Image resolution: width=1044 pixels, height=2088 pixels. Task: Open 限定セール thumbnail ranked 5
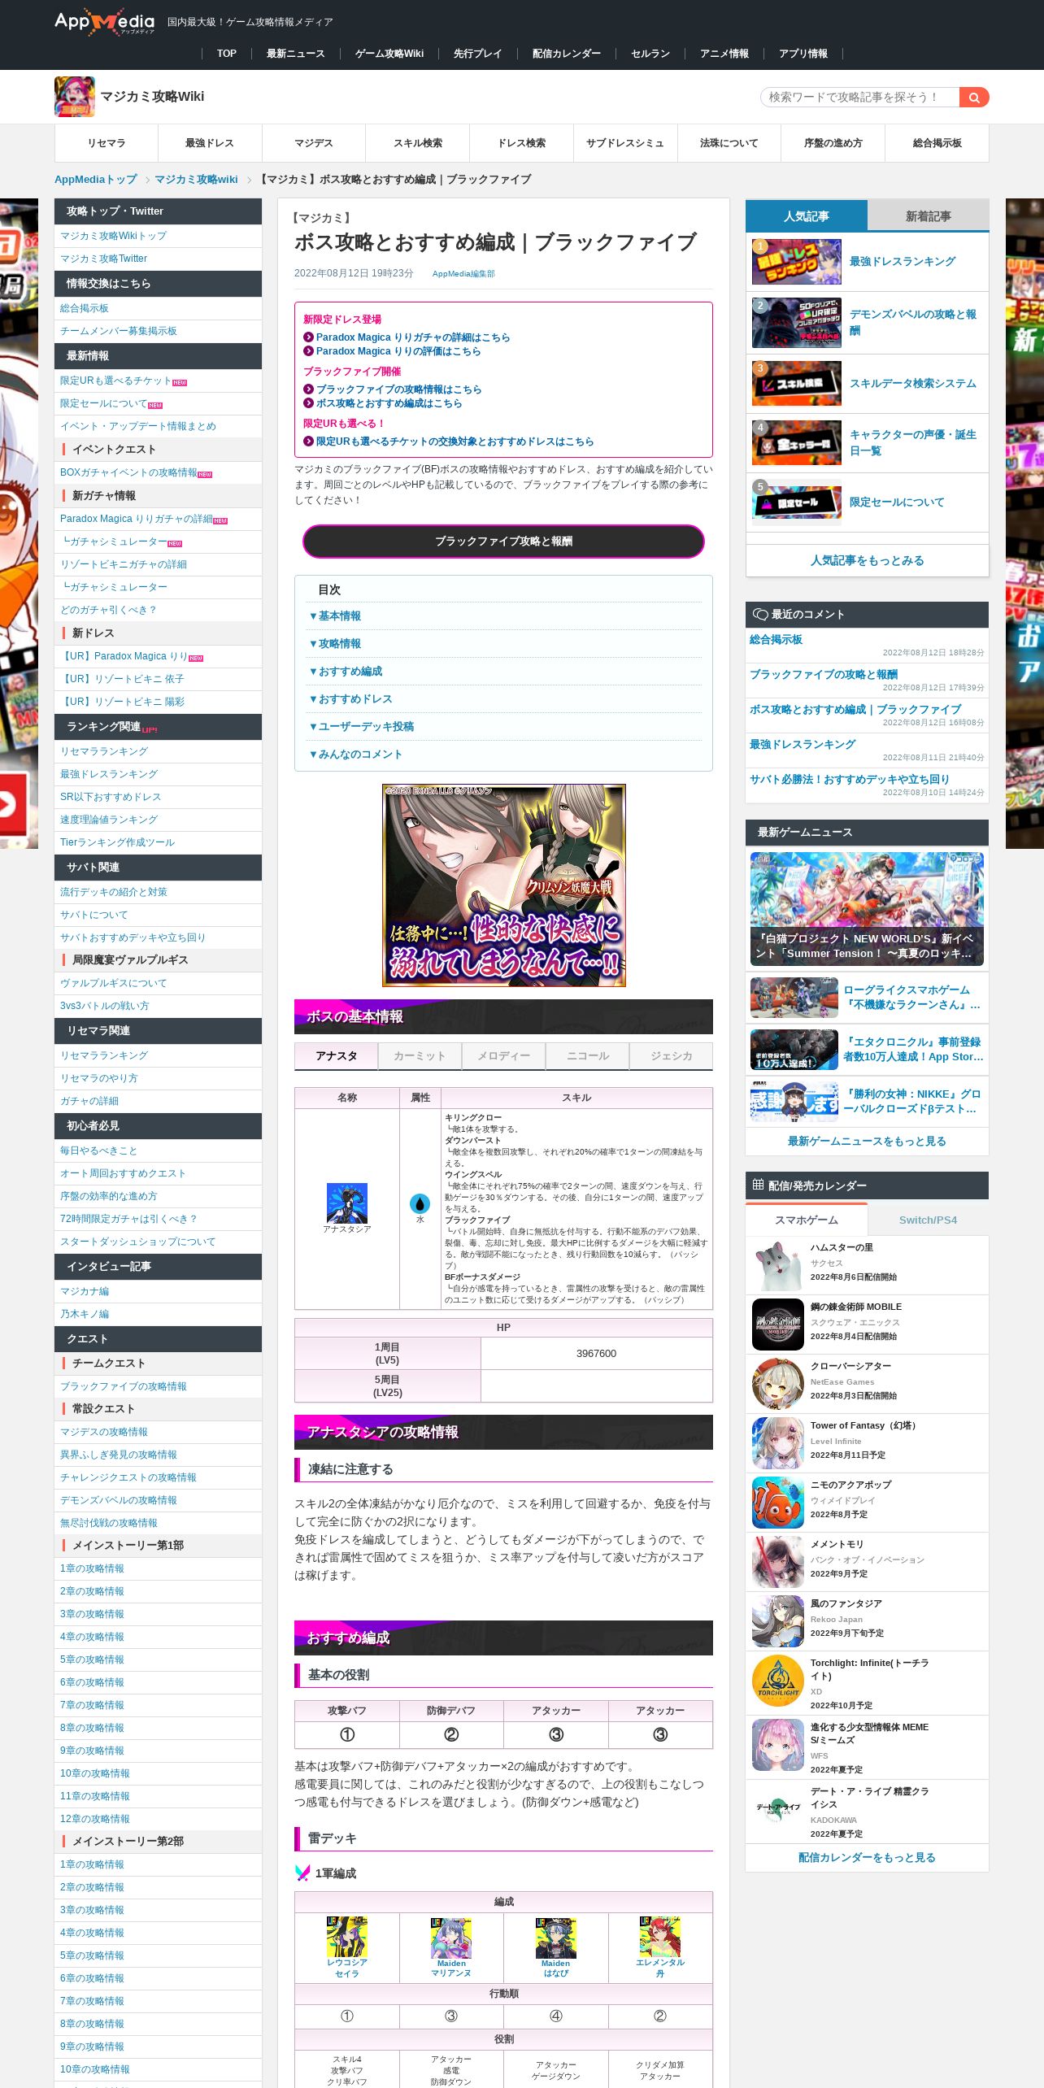coord(797,502)
